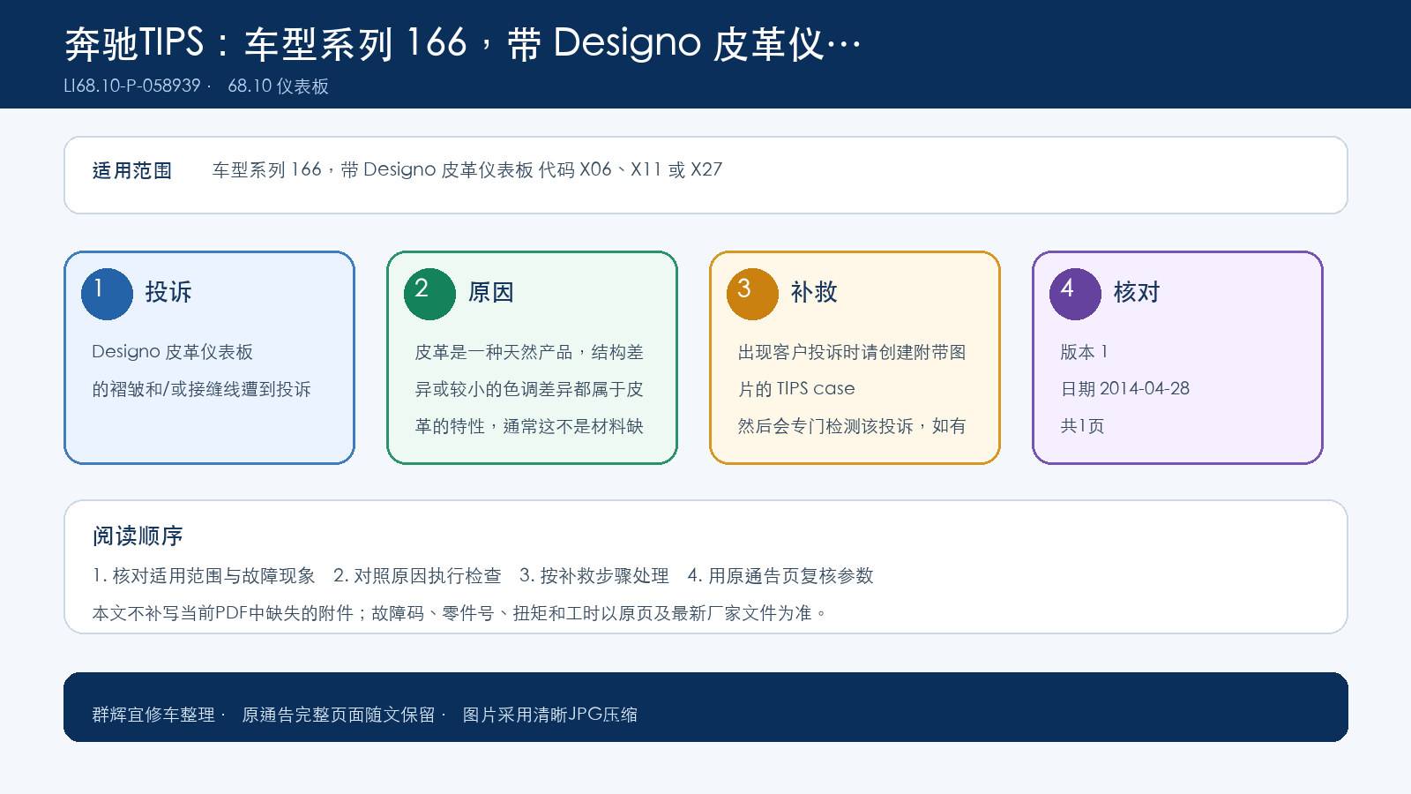This screenshot has width=1411, height=794.
Task: Click the purple number 4 circle badge
Action: coord(1075,294)
